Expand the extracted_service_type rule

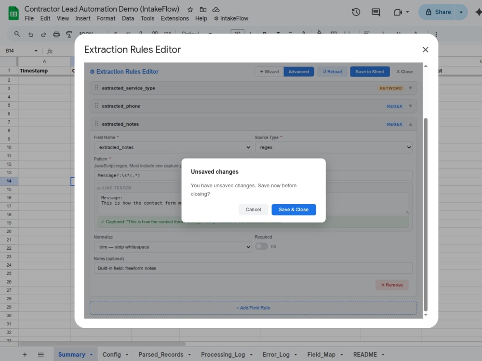click(x=410, y=88)
